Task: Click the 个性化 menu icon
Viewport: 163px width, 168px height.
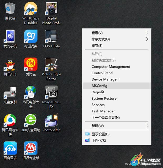Action: (87, 140)
